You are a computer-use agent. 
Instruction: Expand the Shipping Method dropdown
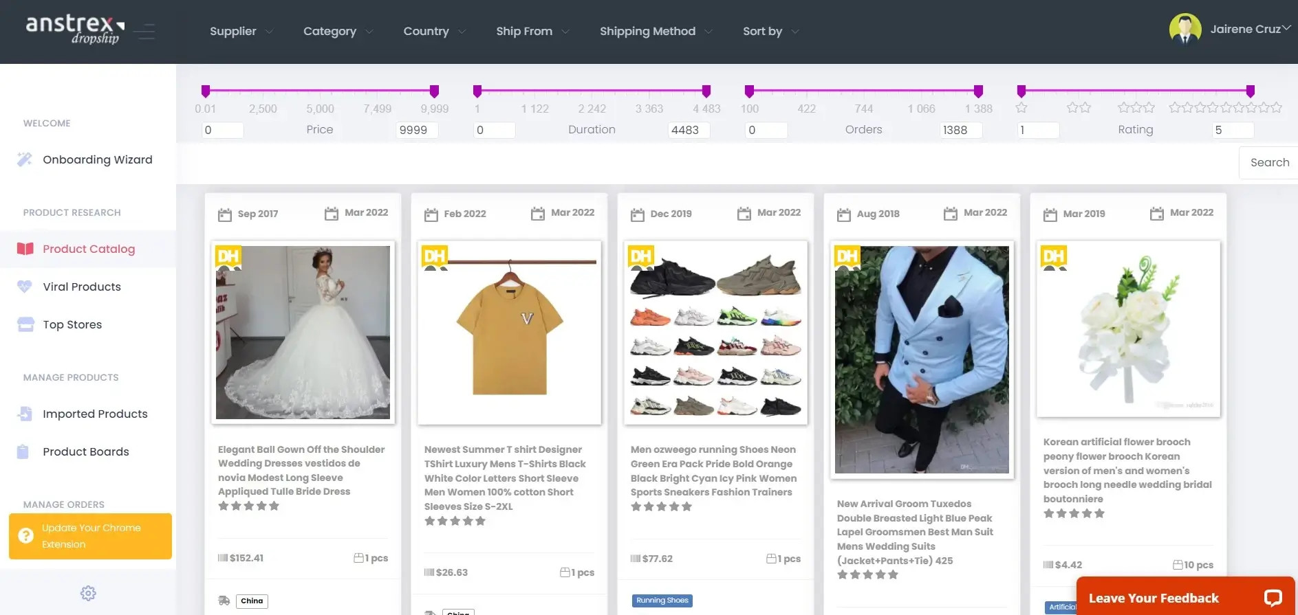tap(656, 31)
